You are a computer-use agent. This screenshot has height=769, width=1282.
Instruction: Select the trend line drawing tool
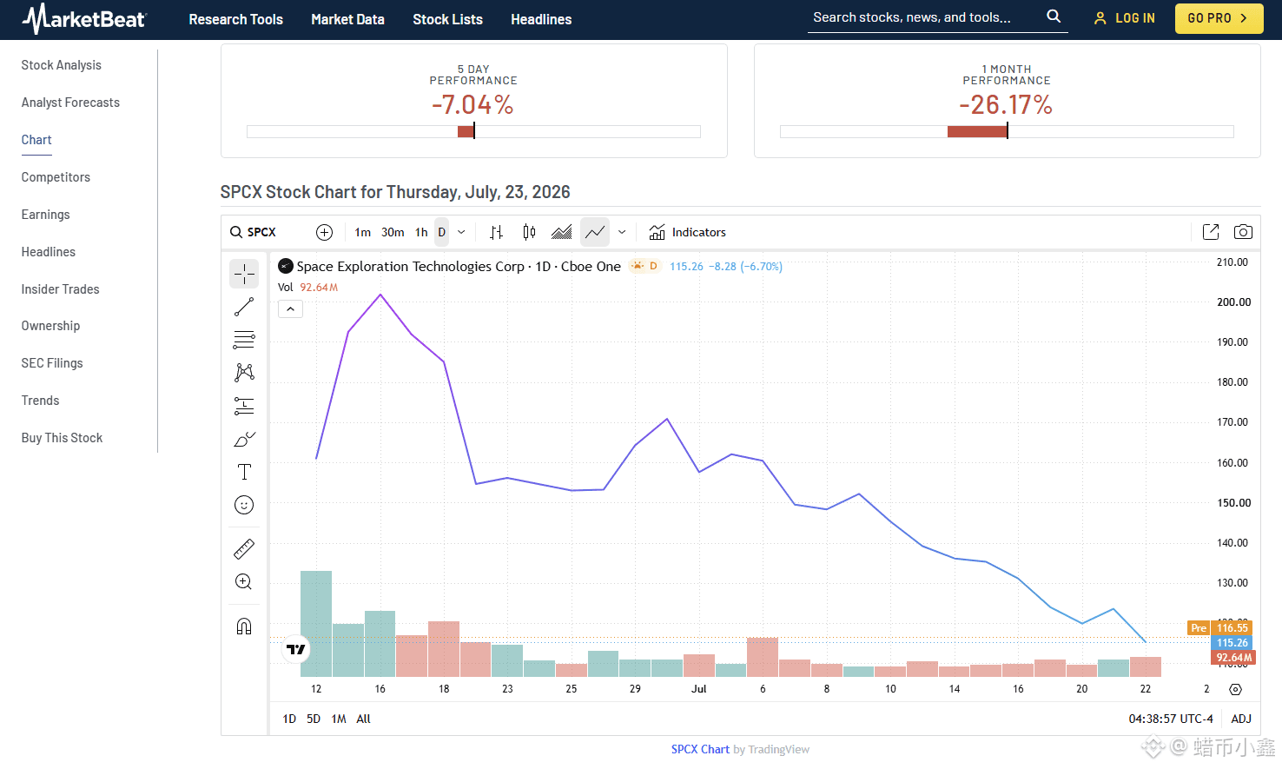pyautogui.click(x=244, y=307)
